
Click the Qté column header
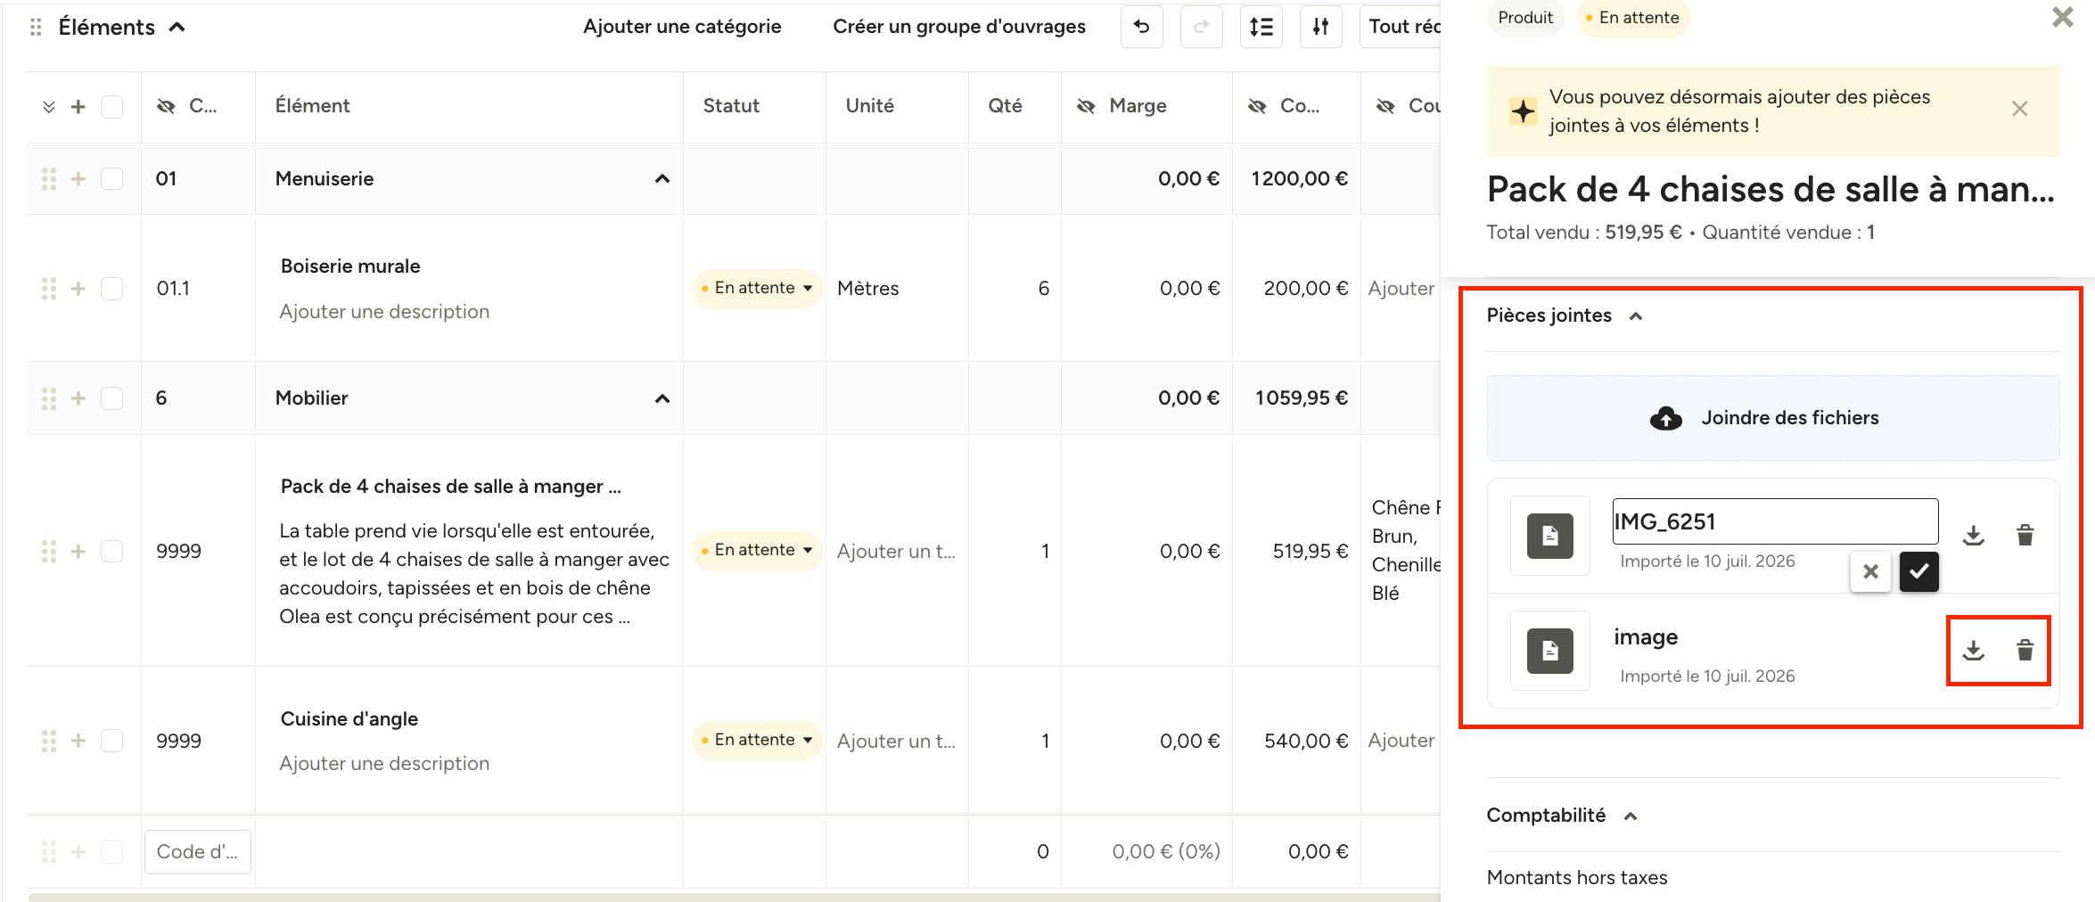[x=1005, y=106]
